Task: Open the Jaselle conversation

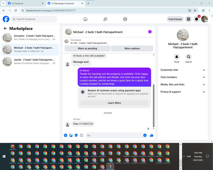Action: click(x=30, y=62)
